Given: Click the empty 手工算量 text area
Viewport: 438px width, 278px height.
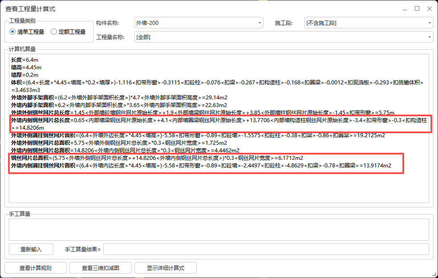Looking at the screenshot, I should click(x=218, y=229).
